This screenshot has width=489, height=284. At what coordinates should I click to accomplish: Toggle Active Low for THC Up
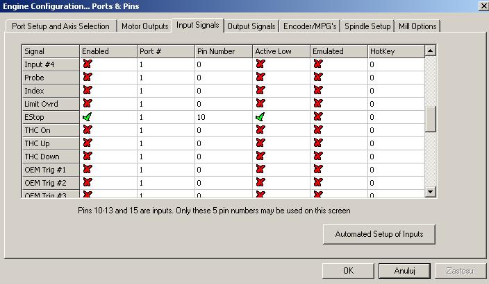(x=260, y=143)
